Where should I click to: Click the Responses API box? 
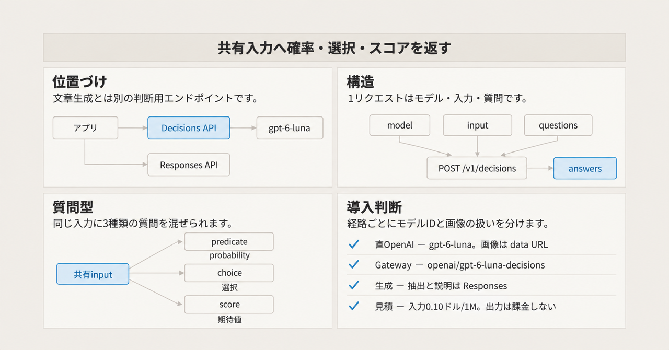point(189,165)
